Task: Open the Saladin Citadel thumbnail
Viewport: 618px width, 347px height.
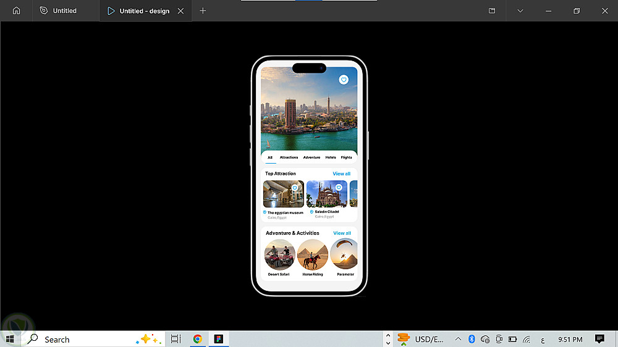Action: (327, 194)
